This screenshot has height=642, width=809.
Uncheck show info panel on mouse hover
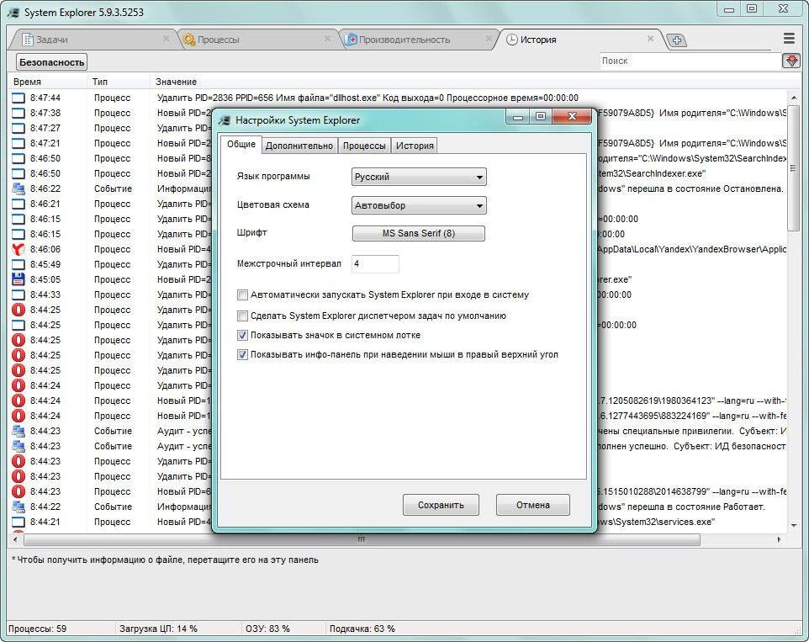coord(242,355)
